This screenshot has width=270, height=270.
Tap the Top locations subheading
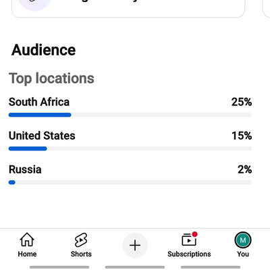51,78
